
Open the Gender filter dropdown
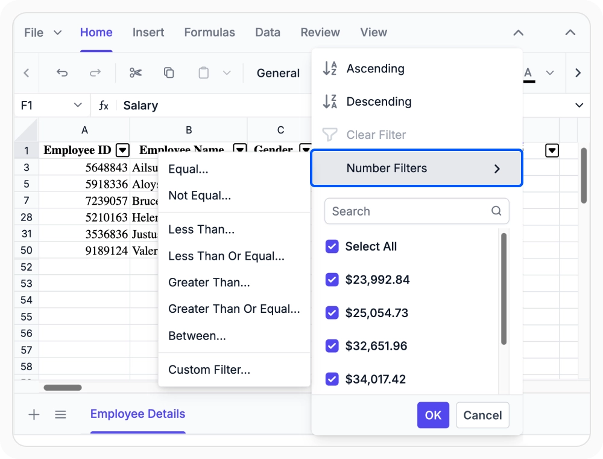click(305, 149)
